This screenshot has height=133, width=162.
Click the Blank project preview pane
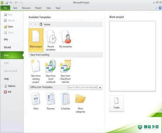click(x=132, y=56)
